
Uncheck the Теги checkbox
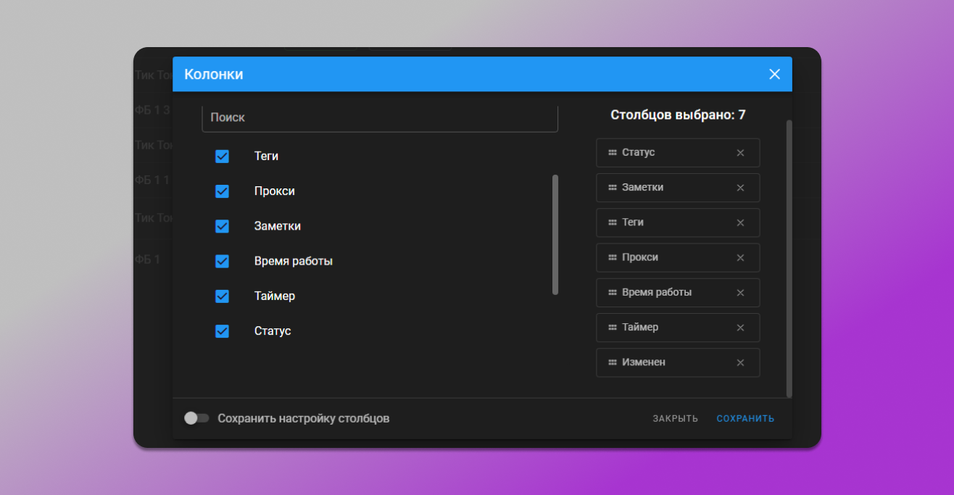[223, 157]
